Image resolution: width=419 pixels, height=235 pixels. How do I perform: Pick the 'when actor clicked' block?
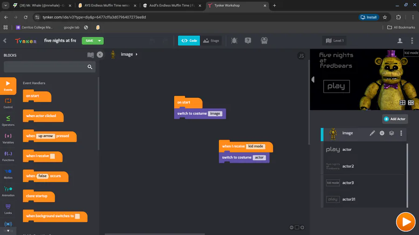pos(43,116)
